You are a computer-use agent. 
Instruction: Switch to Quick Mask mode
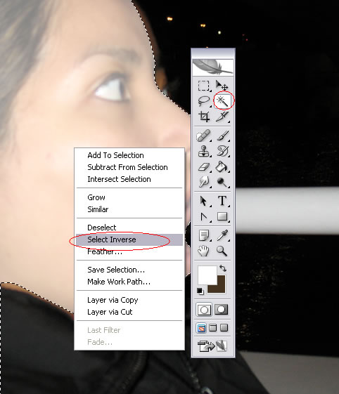pyautogui.click(x=222, y=310)
